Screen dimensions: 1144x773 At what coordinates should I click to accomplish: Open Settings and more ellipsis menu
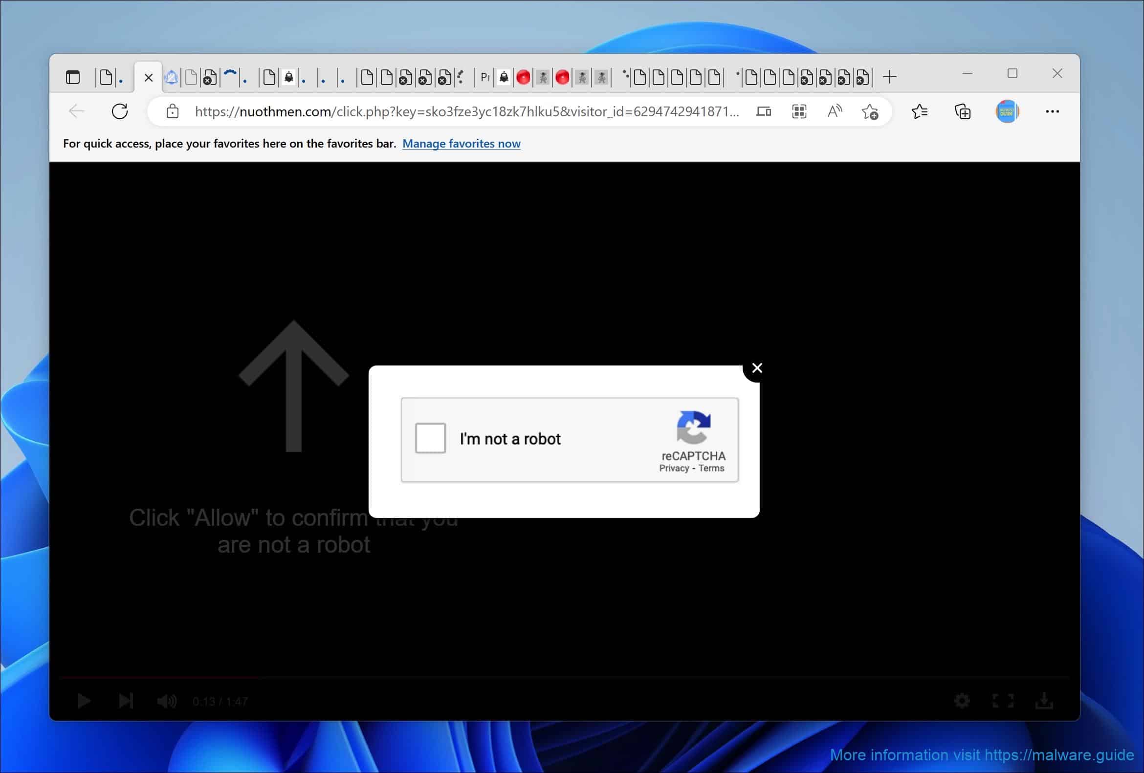(x=1052, y=112)
